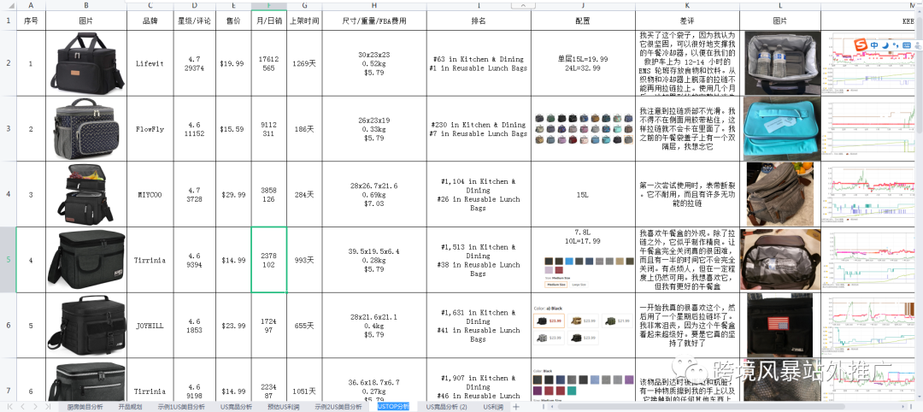Open the 示例1US类目分析 sheet tab

pyautogui.click(x=181, y=407)
